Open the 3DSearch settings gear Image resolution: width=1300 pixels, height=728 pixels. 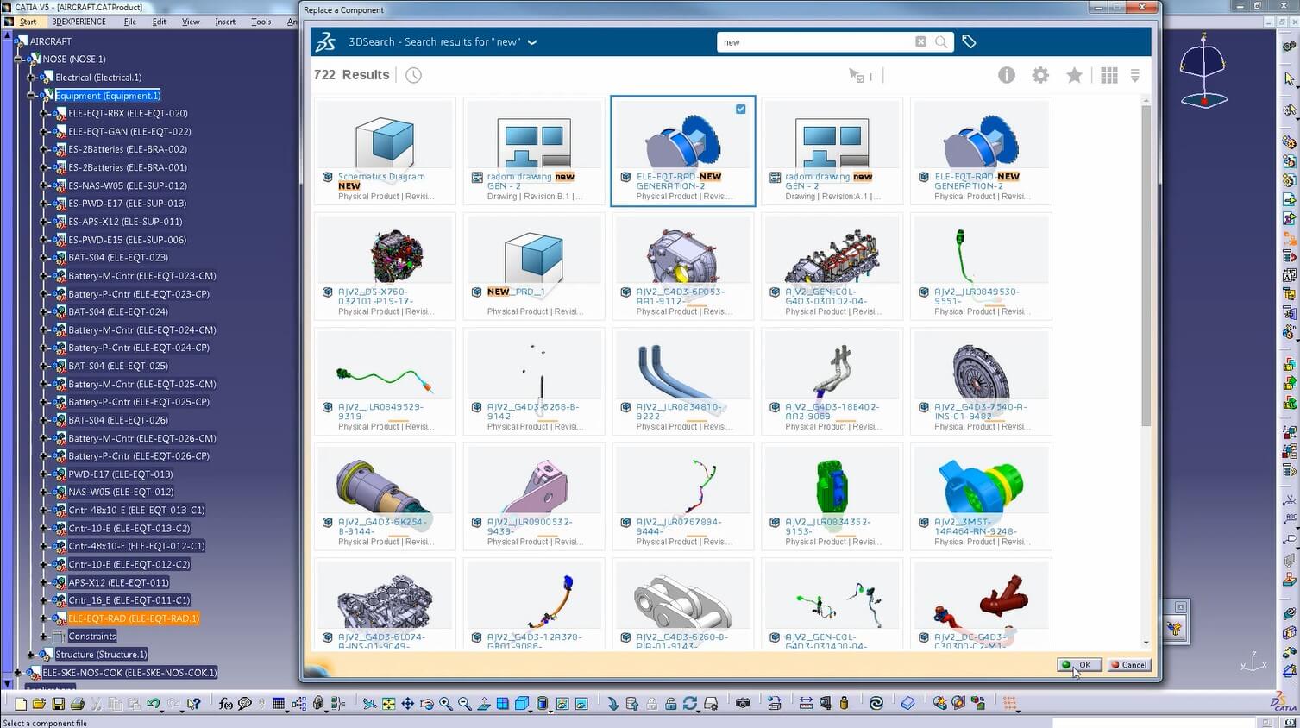pos(1040,75)
